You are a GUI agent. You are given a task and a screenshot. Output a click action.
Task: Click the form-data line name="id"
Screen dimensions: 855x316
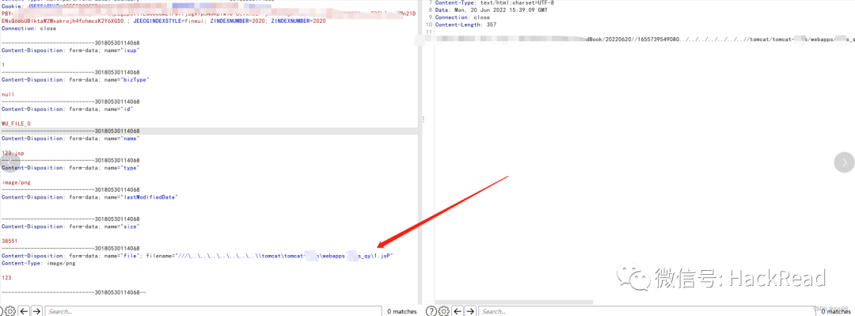pyautogui.click(x=67, y=109)
